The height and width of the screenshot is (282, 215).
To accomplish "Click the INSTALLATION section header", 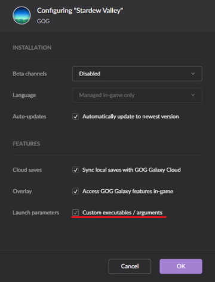I will click(32, 47).
